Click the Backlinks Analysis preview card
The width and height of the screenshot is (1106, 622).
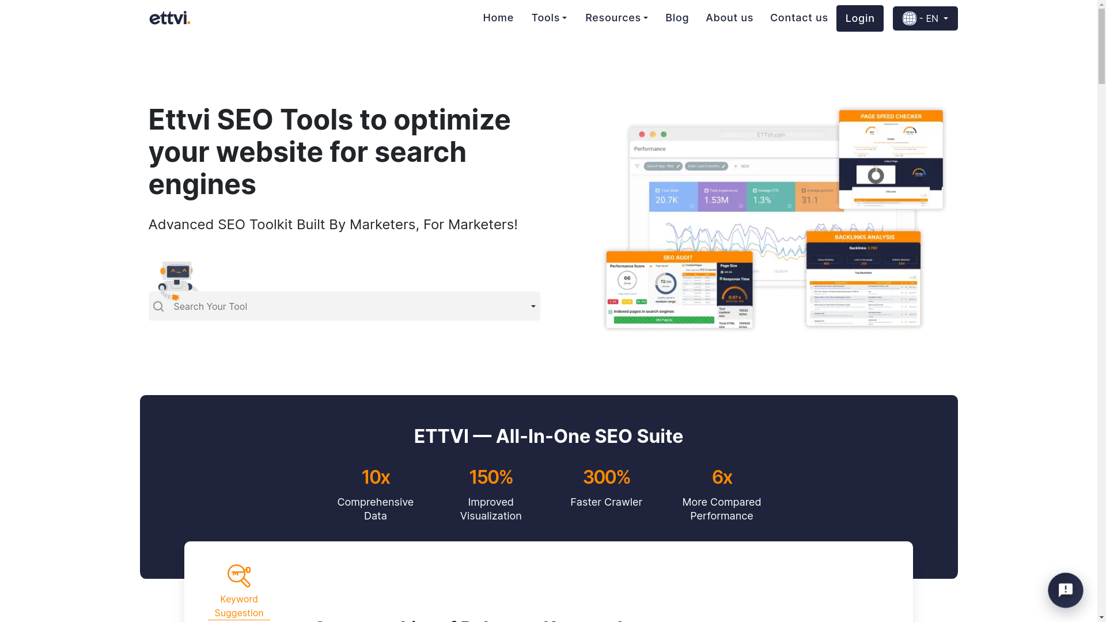coord(863,279)
